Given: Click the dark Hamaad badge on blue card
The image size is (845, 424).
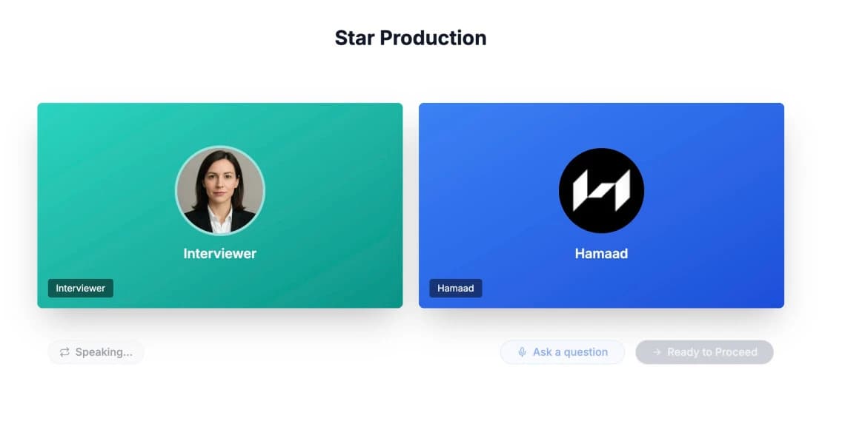Looking at the screenshot, I should tap(456, 288).
